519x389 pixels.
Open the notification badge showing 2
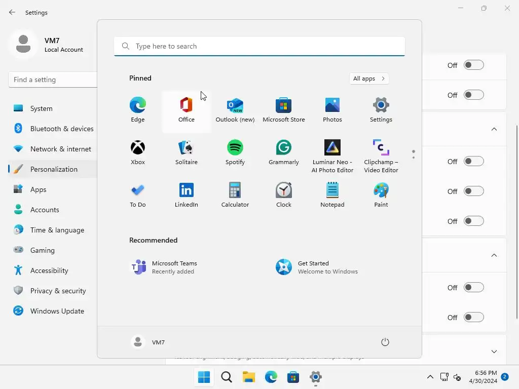[x=505, y=377]
